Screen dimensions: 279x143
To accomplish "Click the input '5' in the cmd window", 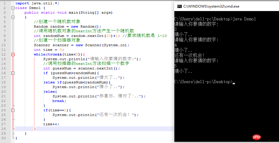I will click(176, 66).
